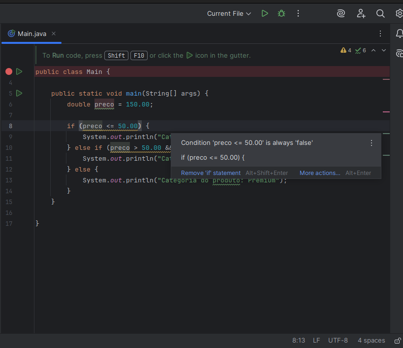Click String[] args parameter on line 5
Viewport: 403px width, 348px height.
tap(173, 94)
